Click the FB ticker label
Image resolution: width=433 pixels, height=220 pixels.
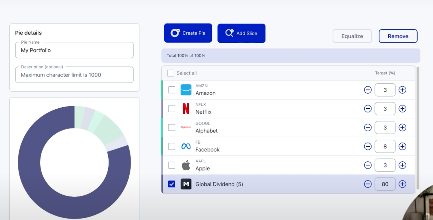tap(198, 142)
